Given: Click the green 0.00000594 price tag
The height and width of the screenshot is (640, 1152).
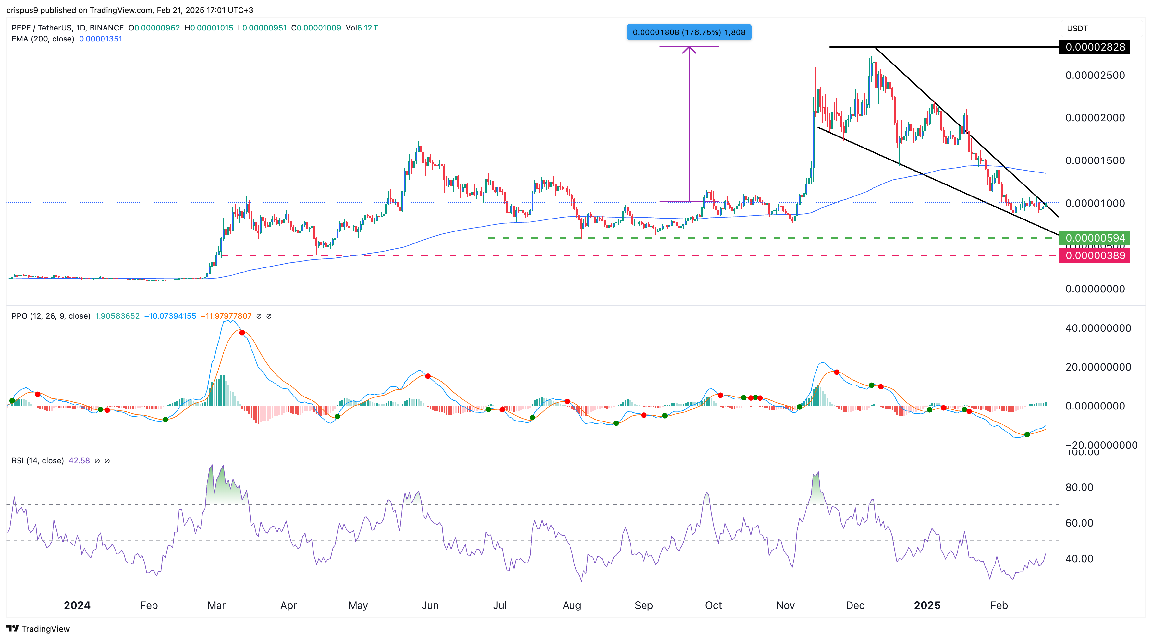Looking at the screenshot, I should (1094, 238).
